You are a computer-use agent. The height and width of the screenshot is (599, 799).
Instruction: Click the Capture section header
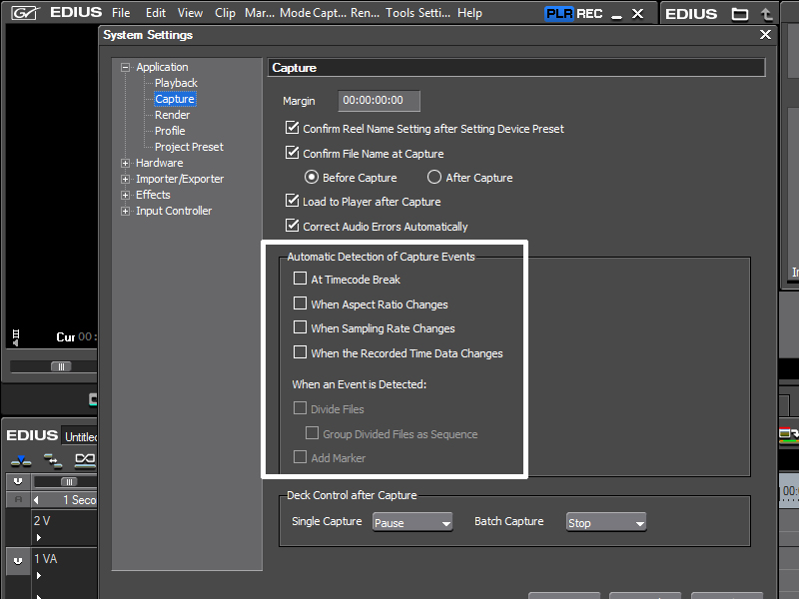pos(516,68)
